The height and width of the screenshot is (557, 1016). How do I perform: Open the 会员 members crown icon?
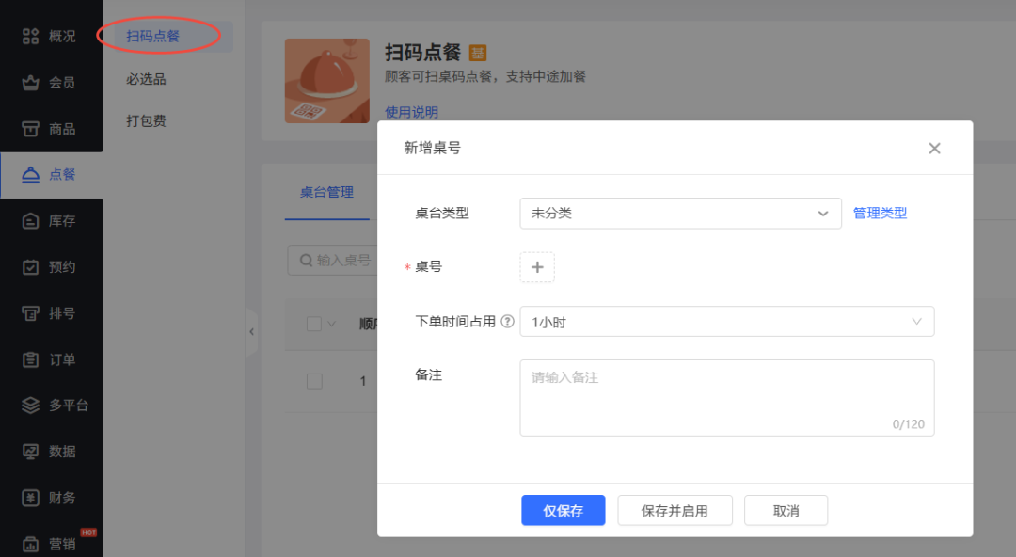pos(31,83)
